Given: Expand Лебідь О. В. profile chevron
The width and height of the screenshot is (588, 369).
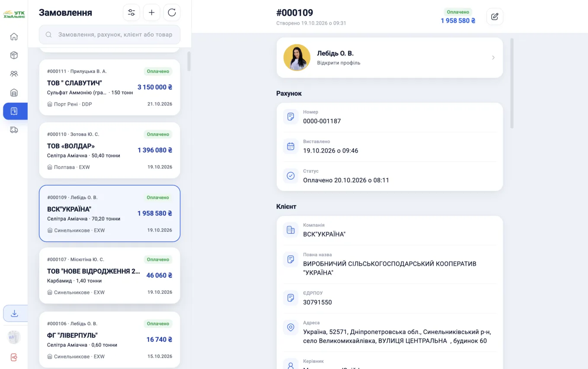Looking at the screenshot, I should (493, 57).
